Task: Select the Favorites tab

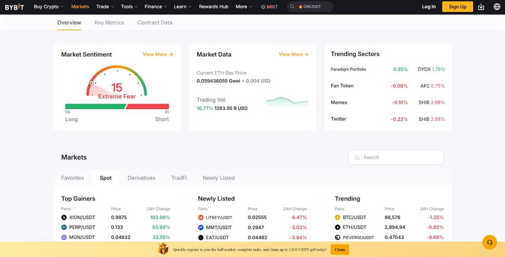Action: click(72, 178)
